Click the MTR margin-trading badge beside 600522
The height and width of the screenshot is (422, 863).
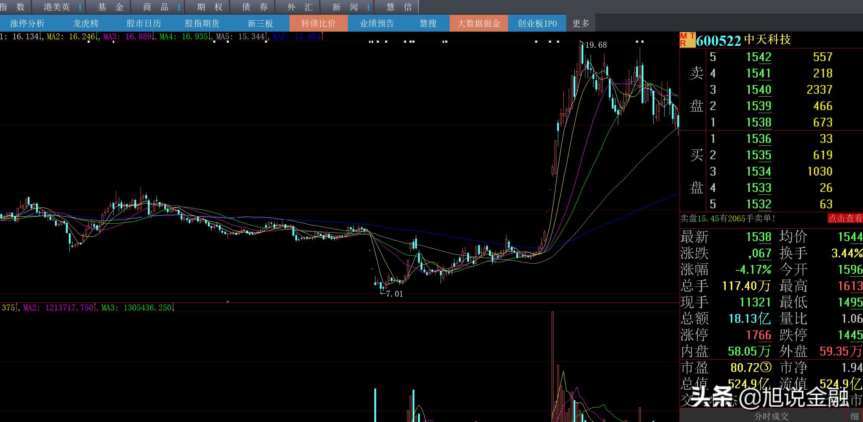click(687, 40)
